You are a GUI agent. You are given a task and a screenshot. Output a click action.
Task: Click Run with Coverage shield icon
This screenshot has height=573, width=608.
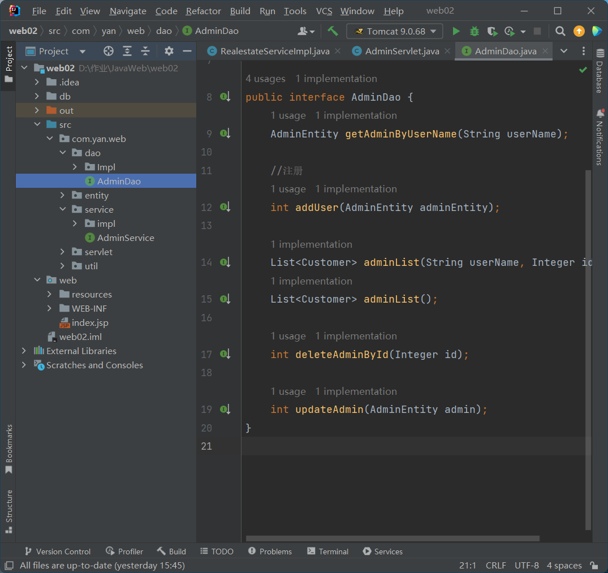click(x=492, y=31)
